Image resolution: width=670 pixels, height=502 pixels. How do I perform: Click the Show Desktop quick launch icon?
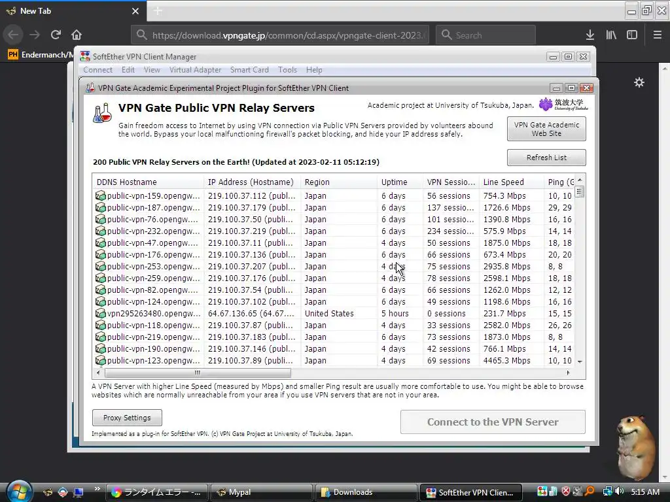pyautogui.click(x=79, y=492)
